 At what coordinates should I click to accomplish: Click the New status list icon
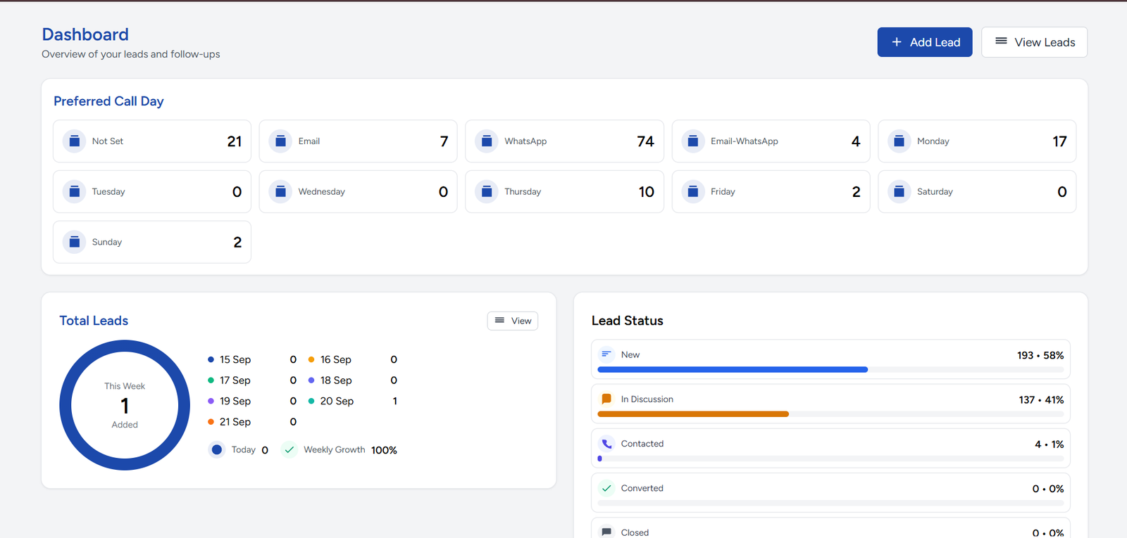coord(606,354)
